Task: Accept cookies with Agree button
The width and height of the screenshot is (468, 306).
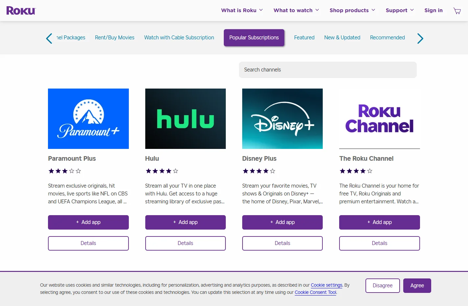Action: tap(417, 286)
